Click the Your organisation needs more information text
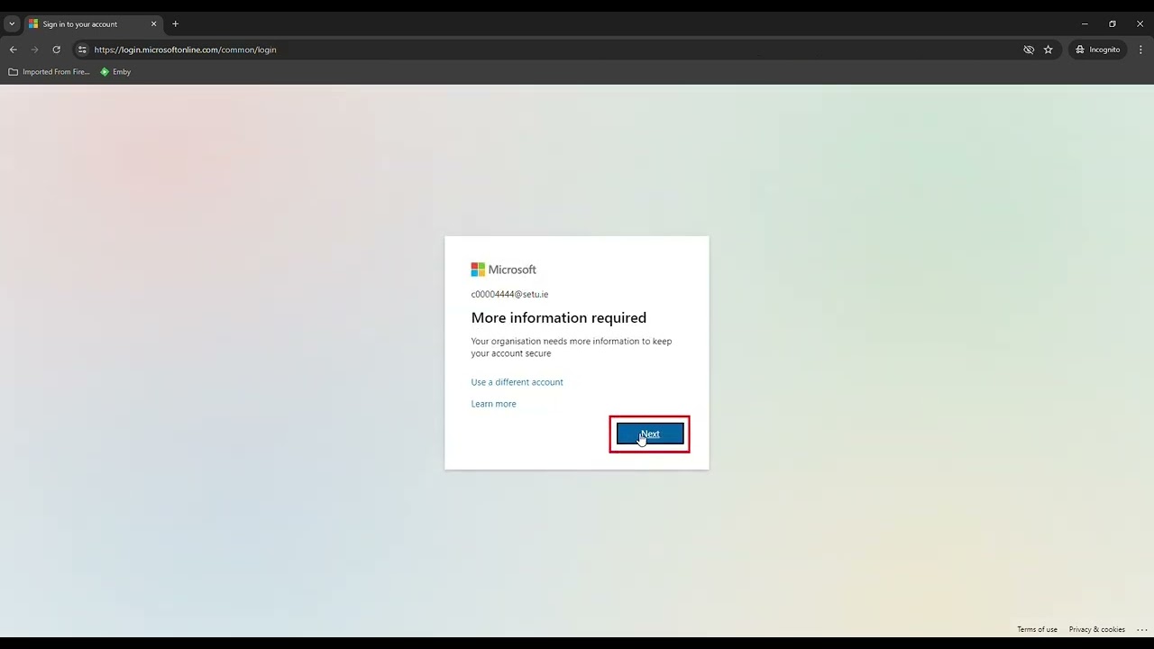 571,347
